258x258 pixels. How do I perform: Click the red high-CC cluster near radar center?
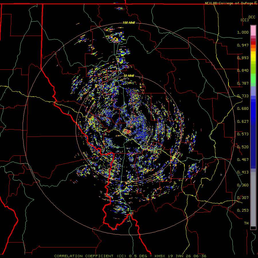click(x=128, y=131)
